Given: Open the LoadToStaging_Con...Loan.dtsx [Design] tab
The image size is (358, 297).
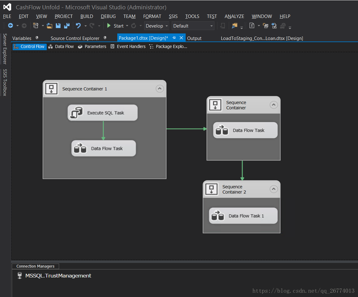Looking at the screenshot, I should click(262, 38).
